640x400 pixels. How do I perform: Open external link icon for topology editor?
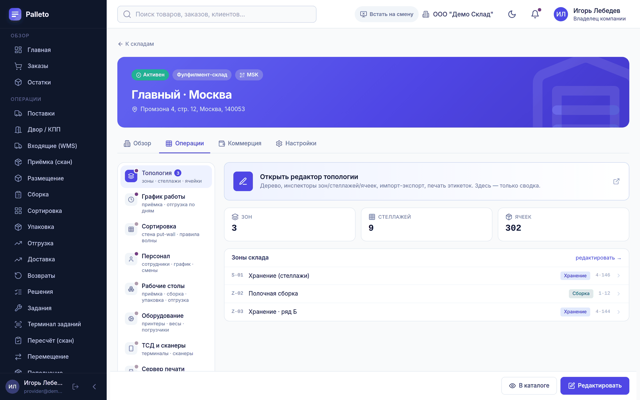616,181
